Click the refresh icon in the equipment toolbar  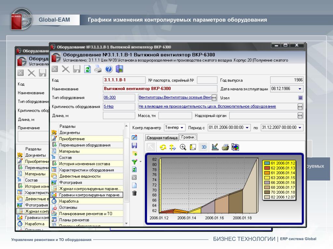(x=87, y=69)
